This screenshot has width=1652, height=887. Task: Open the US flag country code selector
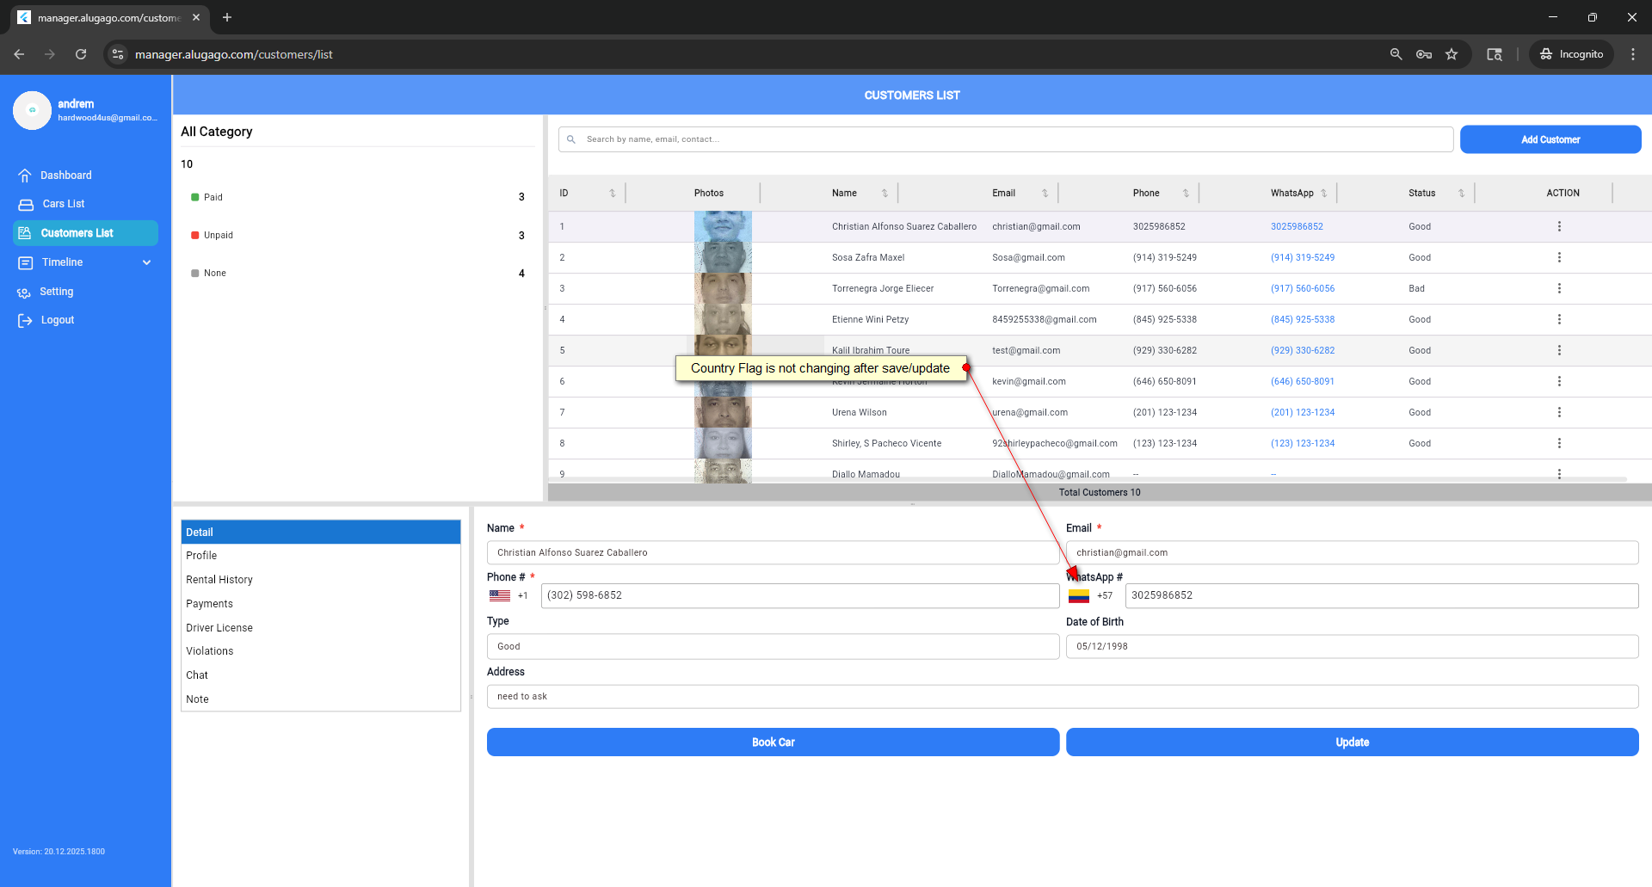point(500,595)
